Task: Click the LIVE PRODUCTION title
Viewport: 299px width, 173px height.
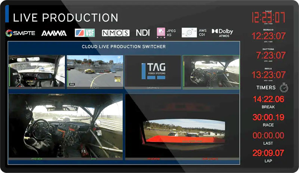Action: coord(65,18)
